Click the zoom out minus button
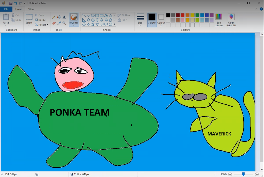 pos(230,174)
